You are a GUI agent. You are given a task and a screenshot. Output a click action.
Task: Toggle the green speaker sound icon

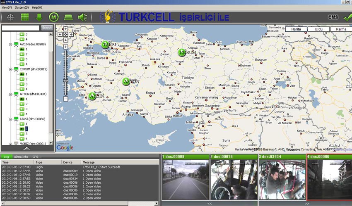click(x=82, y=17)
